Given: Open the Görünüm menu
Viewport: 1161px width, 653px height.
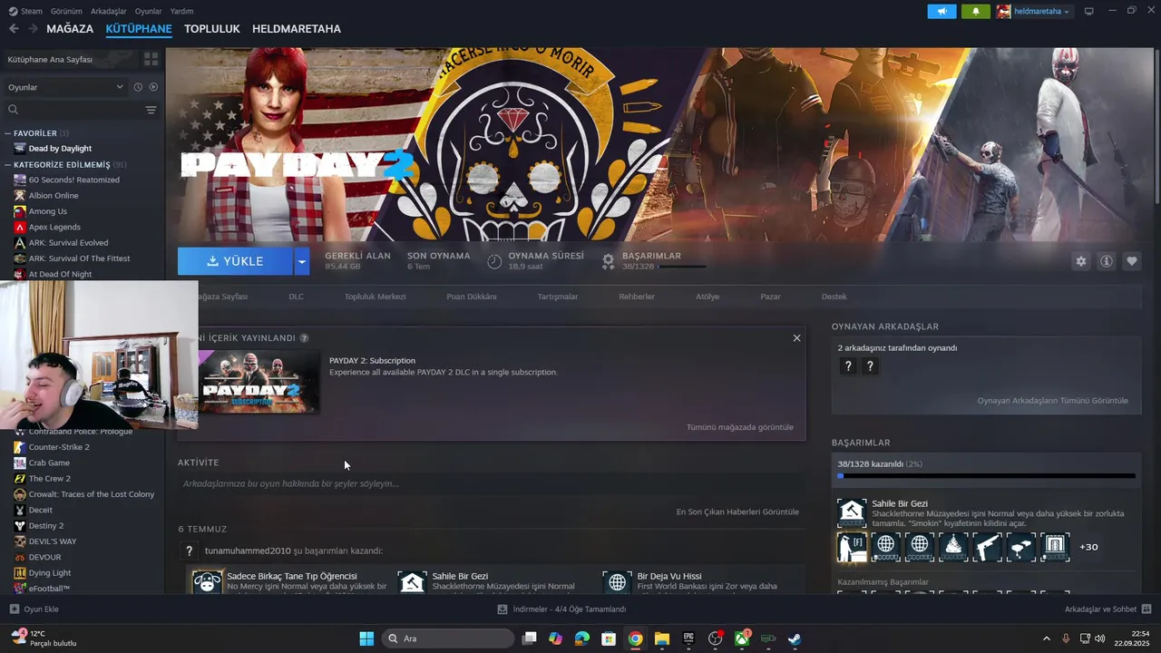Looking at the screenshot, I should coord(66,11).
